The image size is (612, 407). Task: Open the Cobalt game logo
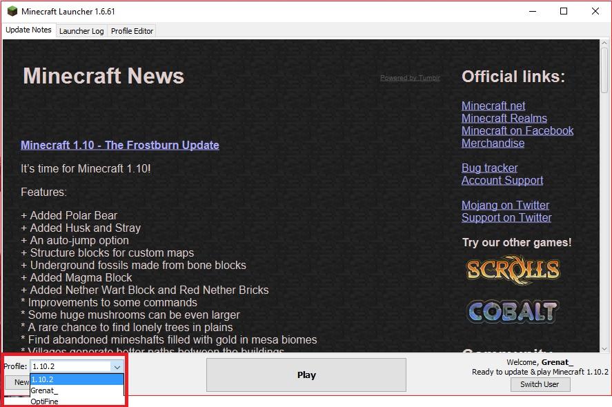tap(513, 311)
